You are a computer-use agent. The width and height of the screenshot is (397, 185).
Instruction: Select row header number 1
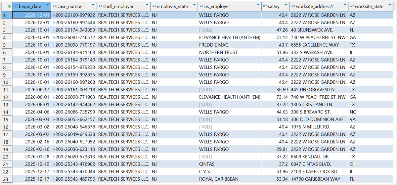(6, 15)
